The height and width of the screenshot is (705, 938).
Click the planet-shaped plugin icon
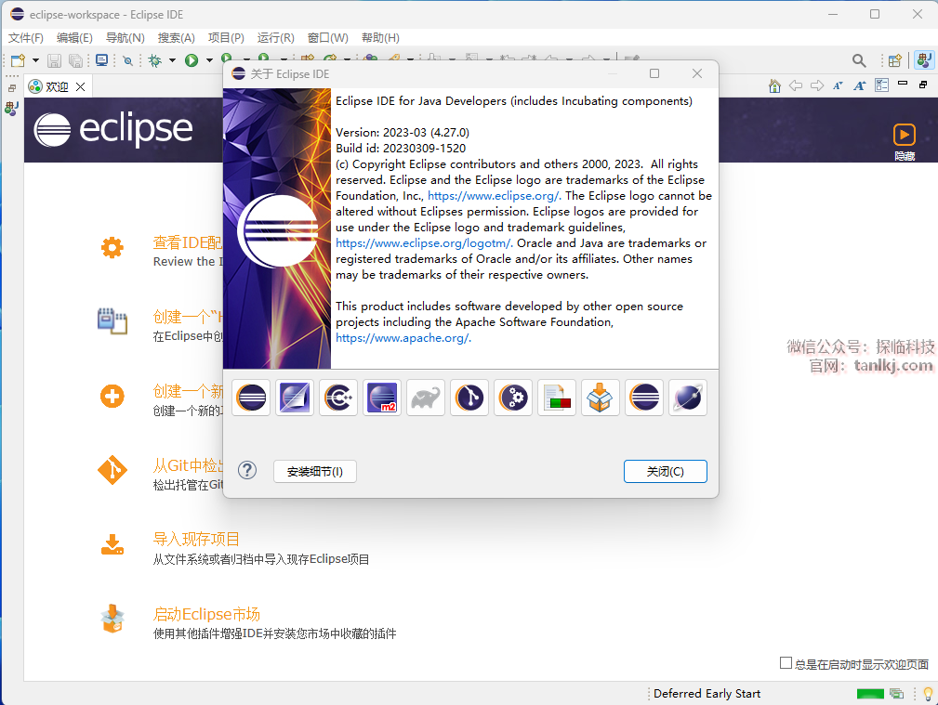pos(688,398)
